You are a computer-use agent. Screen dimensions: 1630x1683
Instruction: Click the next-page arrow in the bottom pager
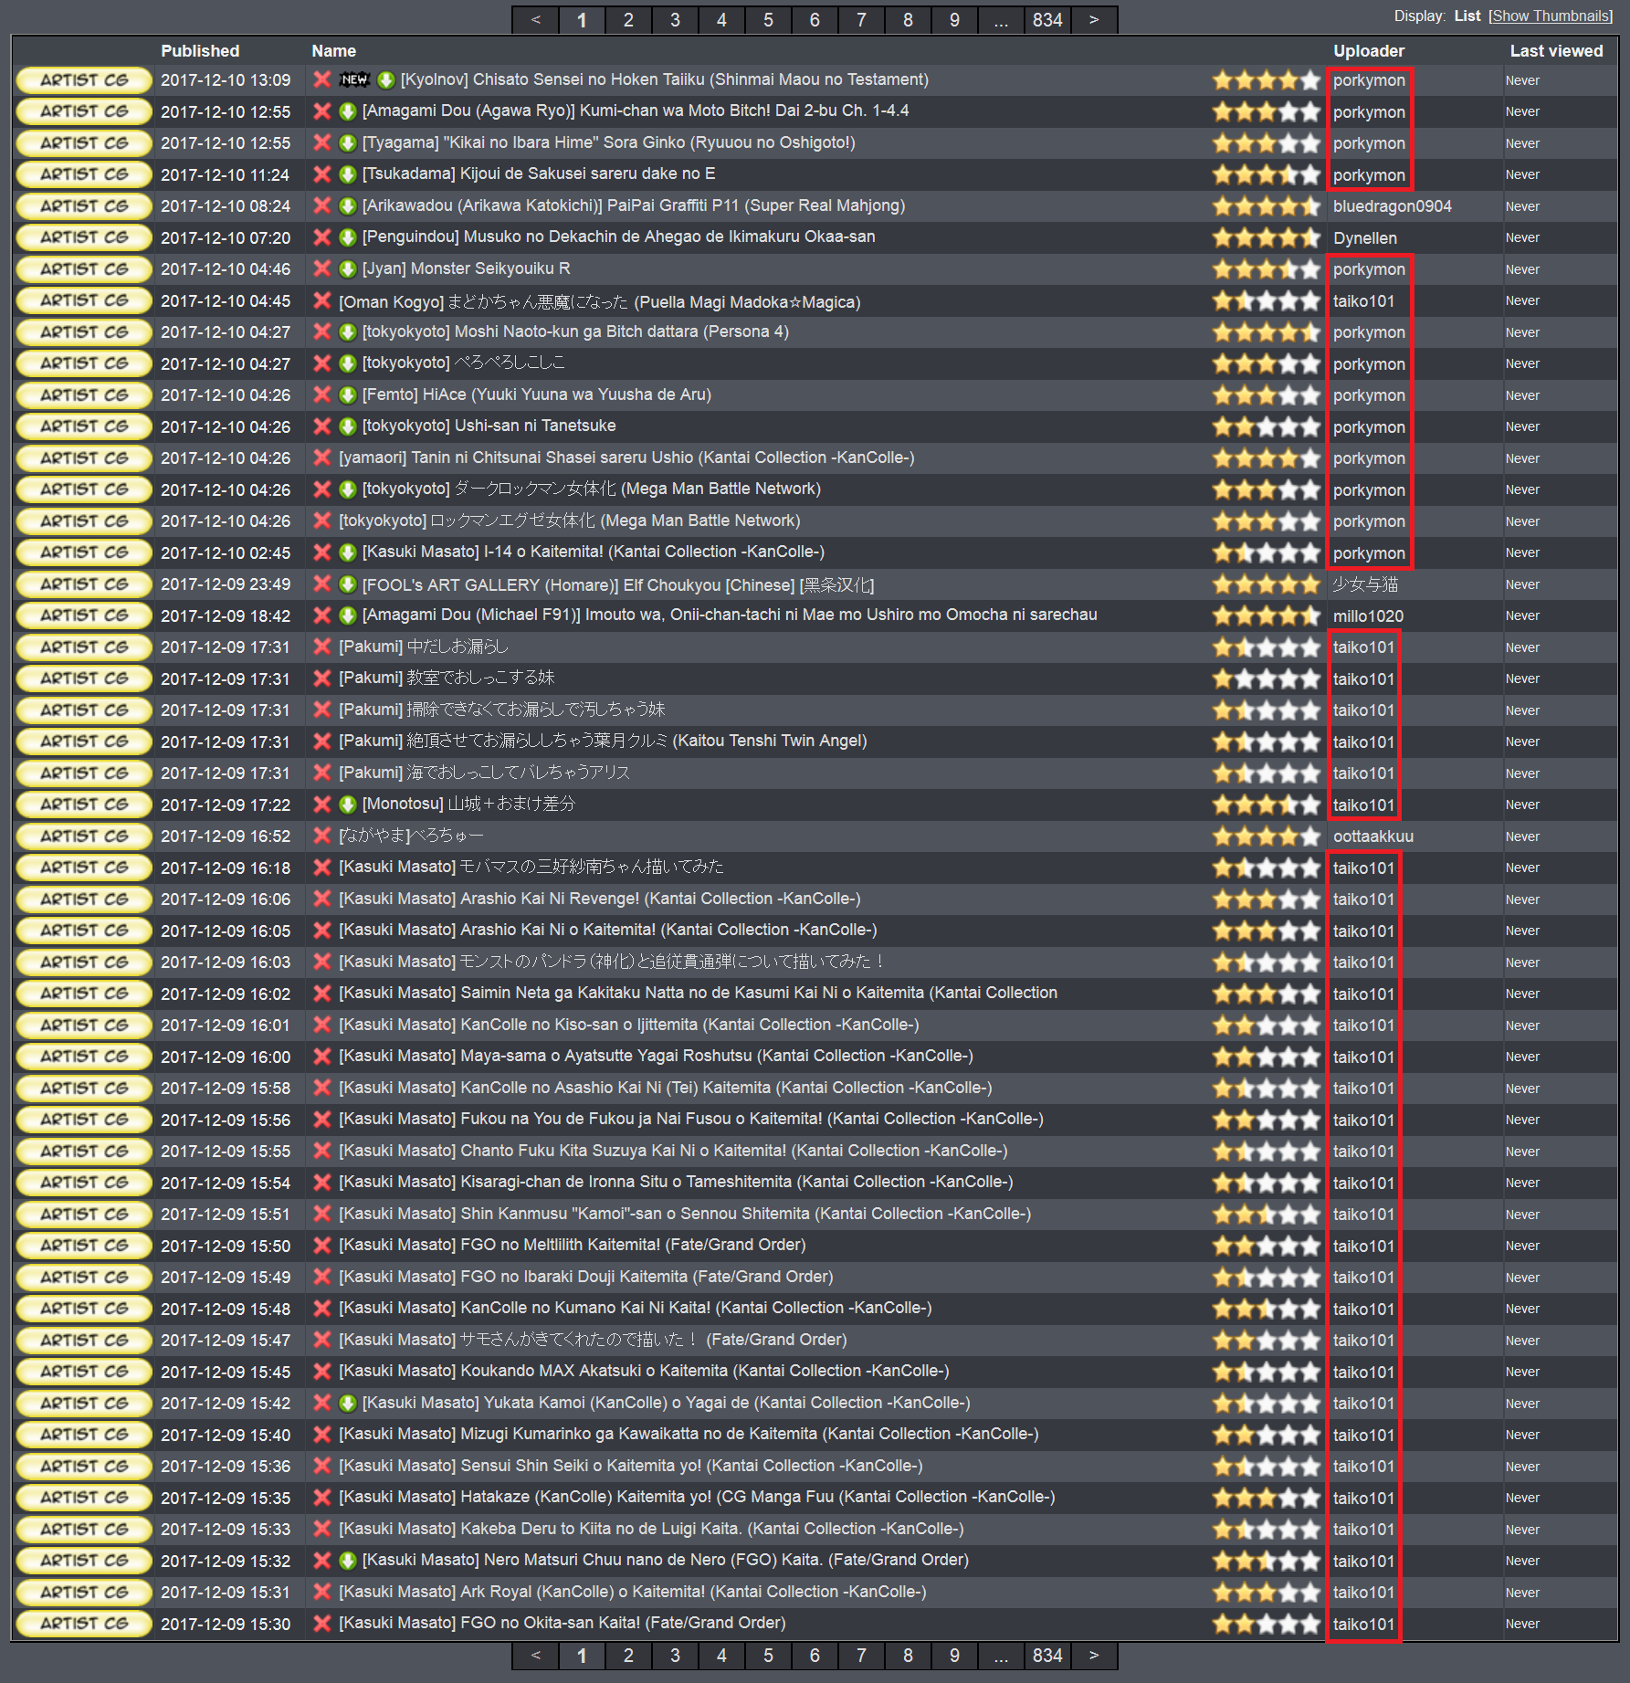point(1094,1656)
